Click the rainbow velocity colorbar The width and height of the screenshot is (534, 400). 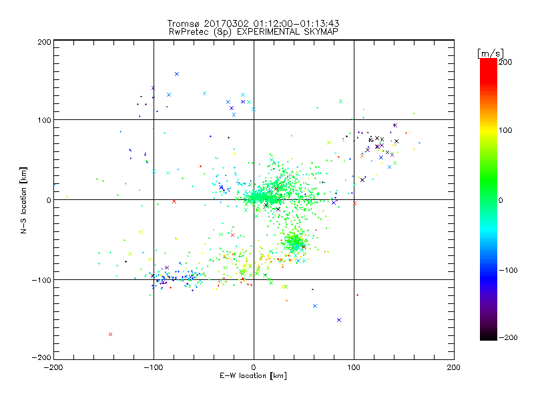click(x=489, y=199)
